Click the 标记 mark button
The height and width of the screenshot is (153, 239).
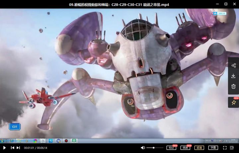coord(171,148)
